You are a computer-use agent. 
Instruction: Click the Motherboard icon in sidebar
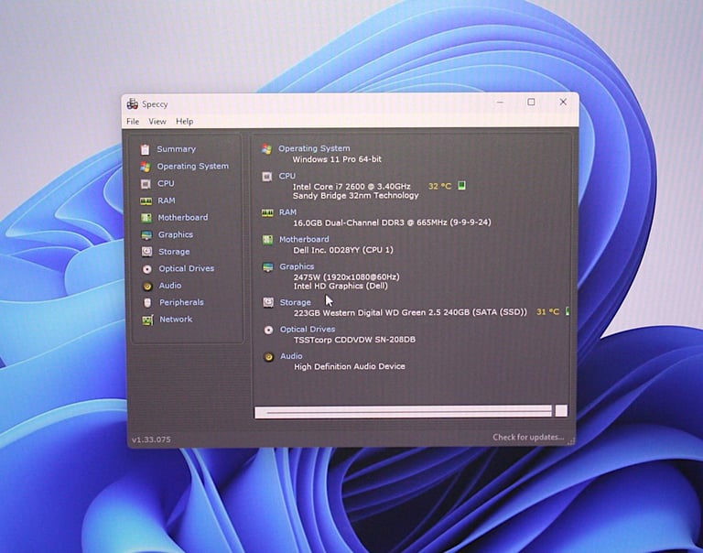coord(146,218)
